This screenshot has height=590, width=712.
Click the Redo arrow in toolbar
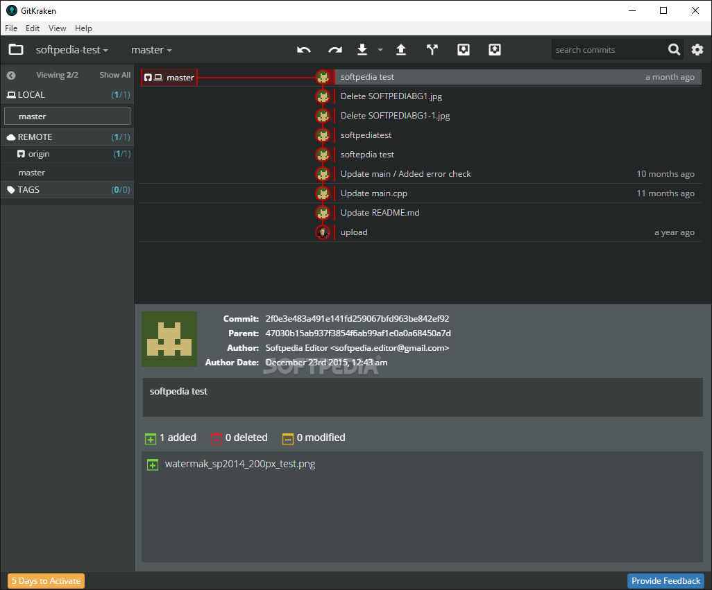(335, 50)
